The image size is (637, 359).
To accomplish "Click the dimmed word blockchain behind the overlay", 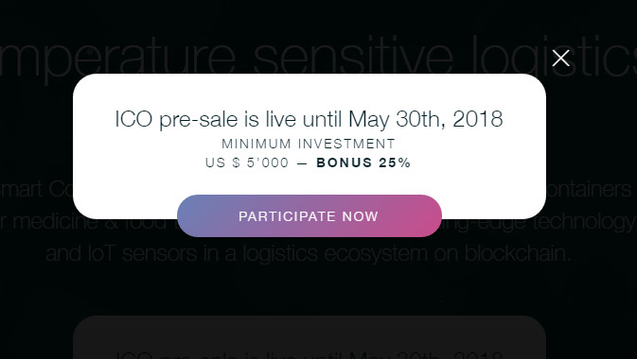I will tap(518, 253).
